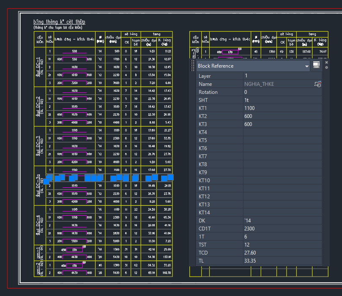The height and width of the screenshot is (296, 342).
Task: Expand the Block Reference object type dropdown
Action: [x=307, y=66]
